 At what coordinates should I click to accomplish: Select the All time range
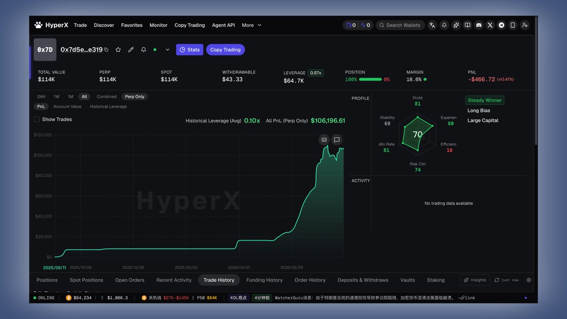click(84, 96)
